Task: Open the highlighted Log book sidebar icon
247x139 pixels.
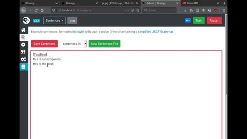Action: [x=23, y=67]
